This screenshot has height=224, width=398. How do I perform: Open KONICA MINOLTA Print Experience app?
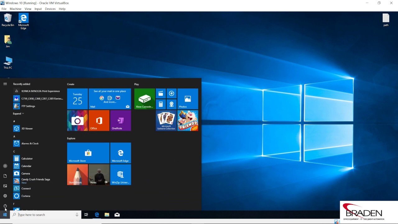pos(37,91)
